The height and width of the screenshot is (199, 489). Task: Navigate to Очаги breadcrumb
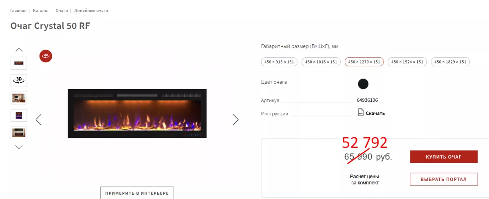pos(62,10)
